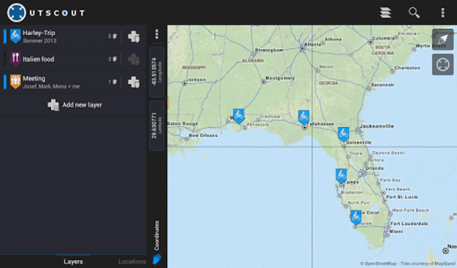Click the Harley-Trip motorcycle layer icon
This screenshot has height=268, width=457.
pos(15,36)
